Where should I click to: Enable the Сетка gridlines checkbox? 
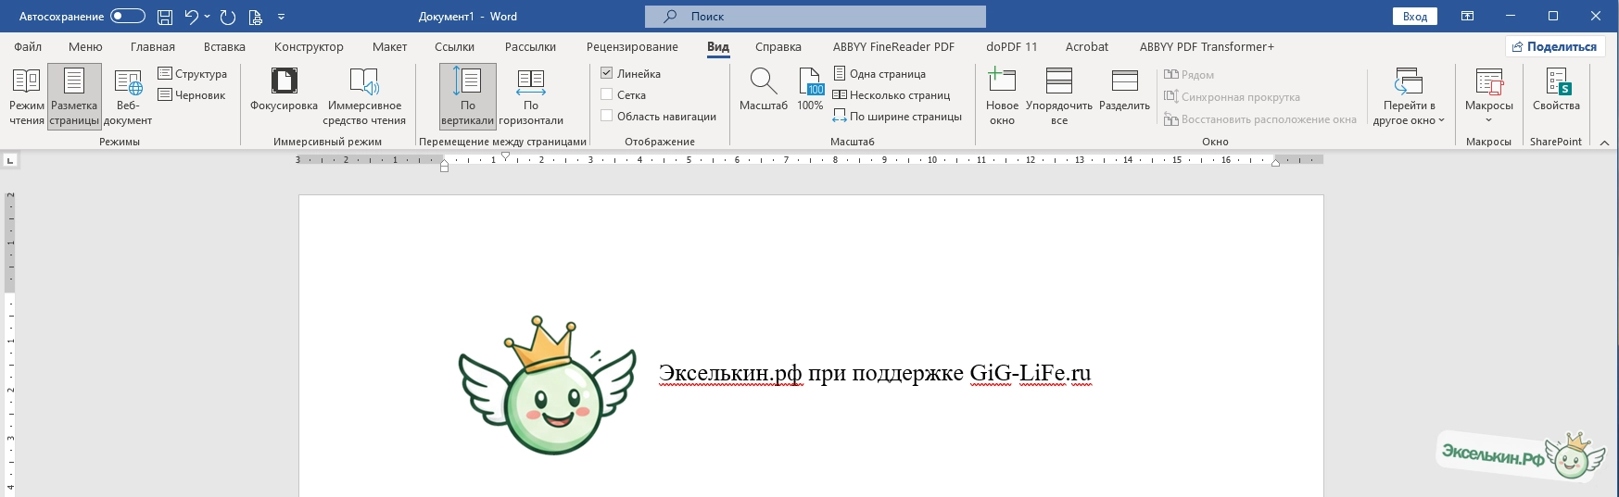(x=607, y=94)
